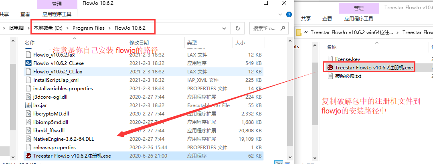Open the 应用程序工具 tab in FlowJo window
Viewport: 433px width, 164px height.
click(57, 14)
